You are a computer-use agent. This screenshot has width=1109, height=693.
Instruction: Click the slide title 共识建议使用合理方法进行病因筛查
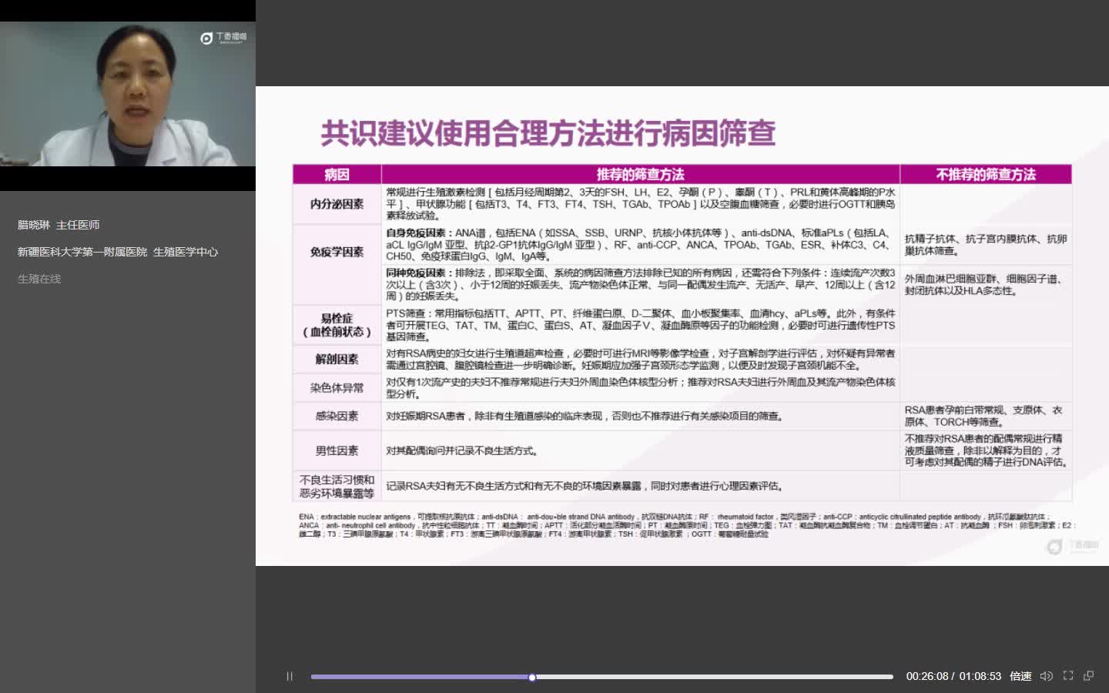(548, 133)
